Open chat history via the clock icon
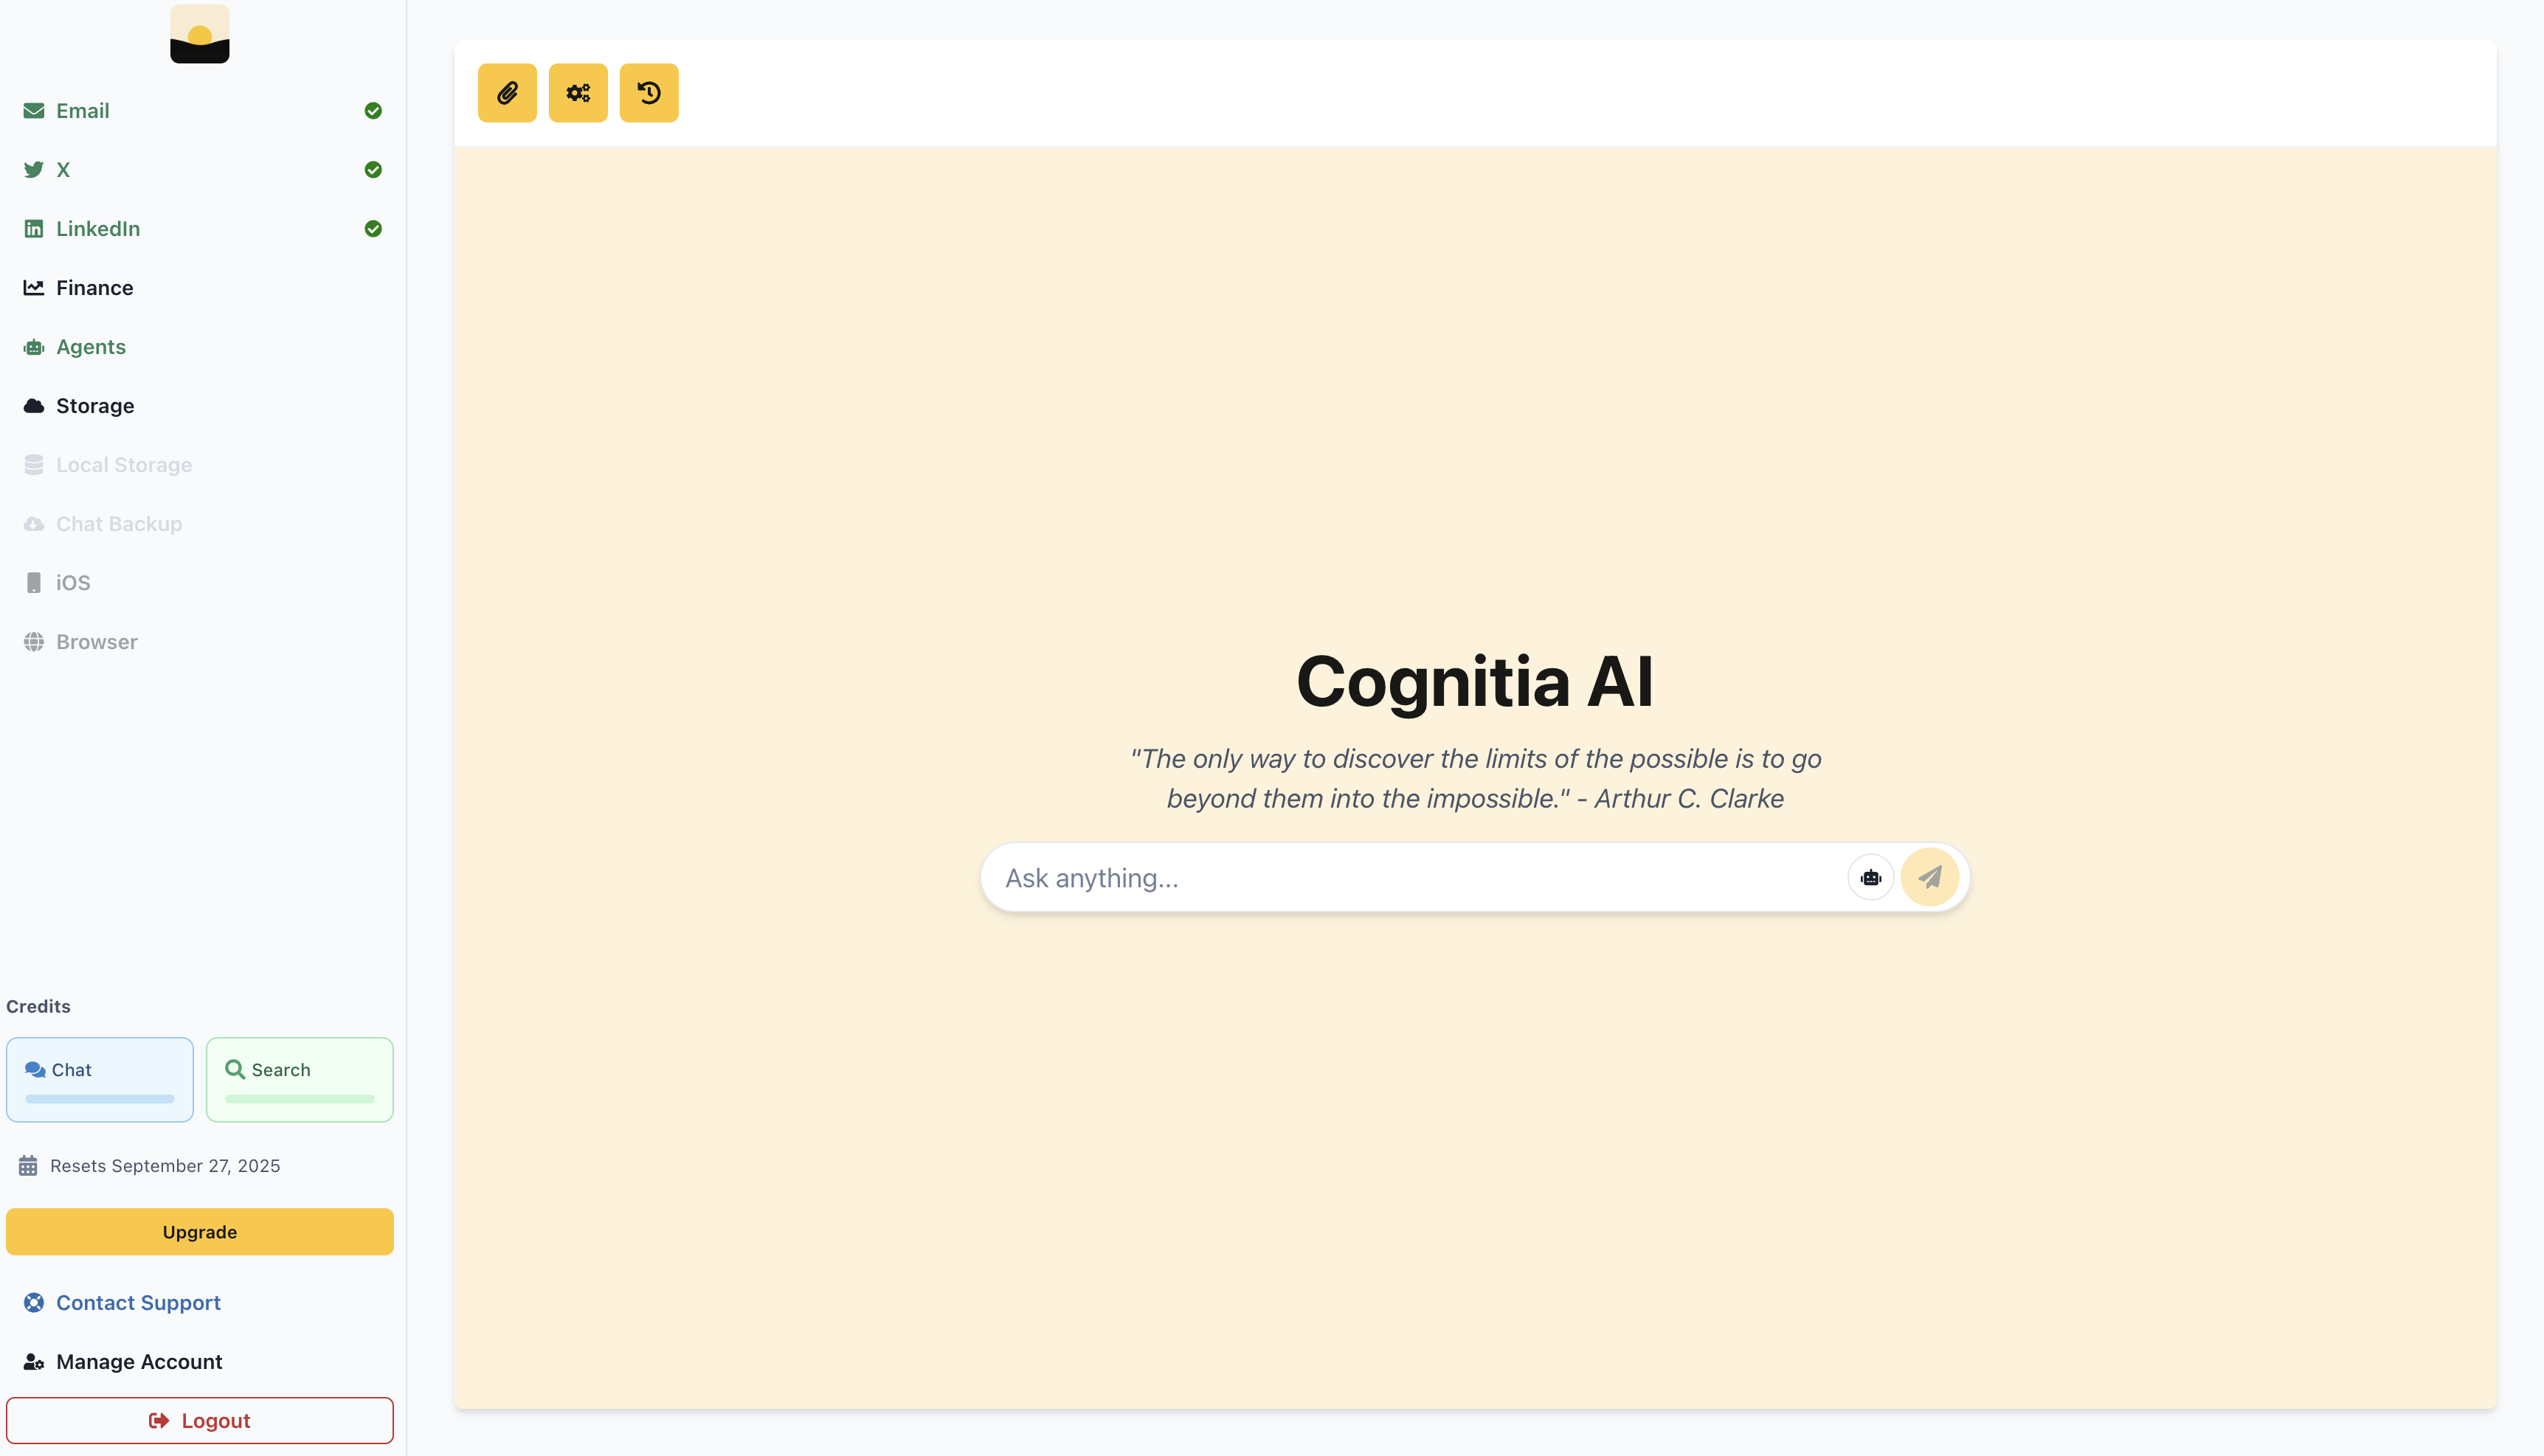The height and width of the screenshot is (1456, 2544). 649,92
